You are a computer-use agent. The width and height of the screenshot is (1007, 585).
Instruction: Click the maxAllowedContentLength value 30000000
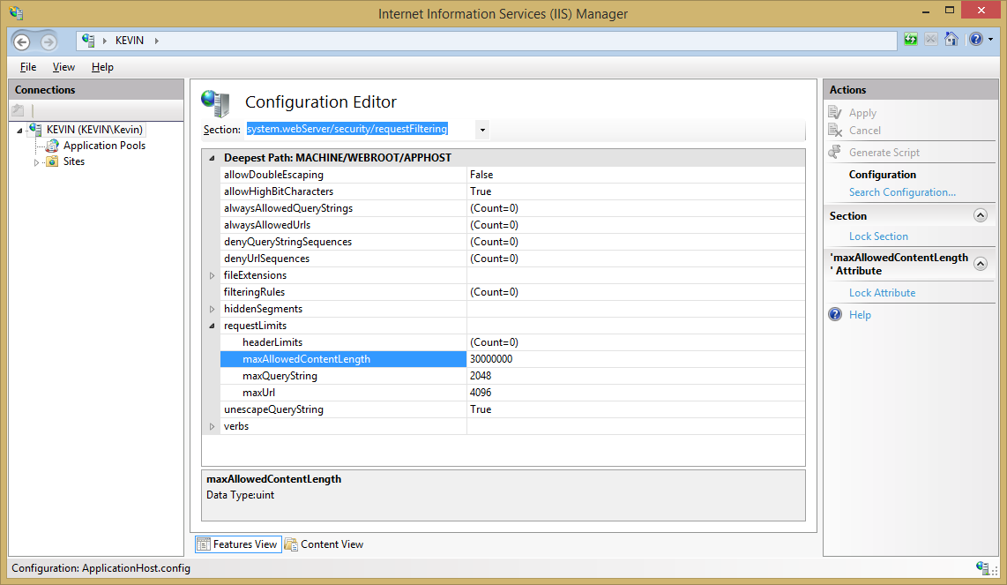tap(491, 359)
